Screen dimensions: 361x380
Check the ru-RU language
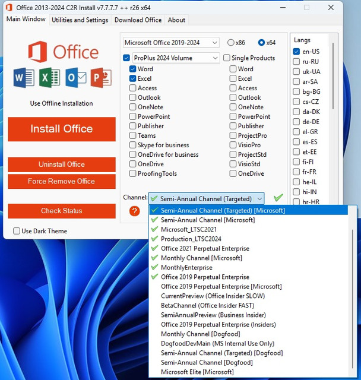point(296,62)
